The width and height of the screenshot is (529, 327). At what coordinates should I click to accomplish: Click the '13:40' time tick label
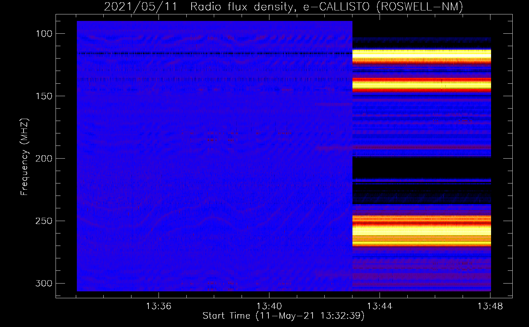click(269, 306)
